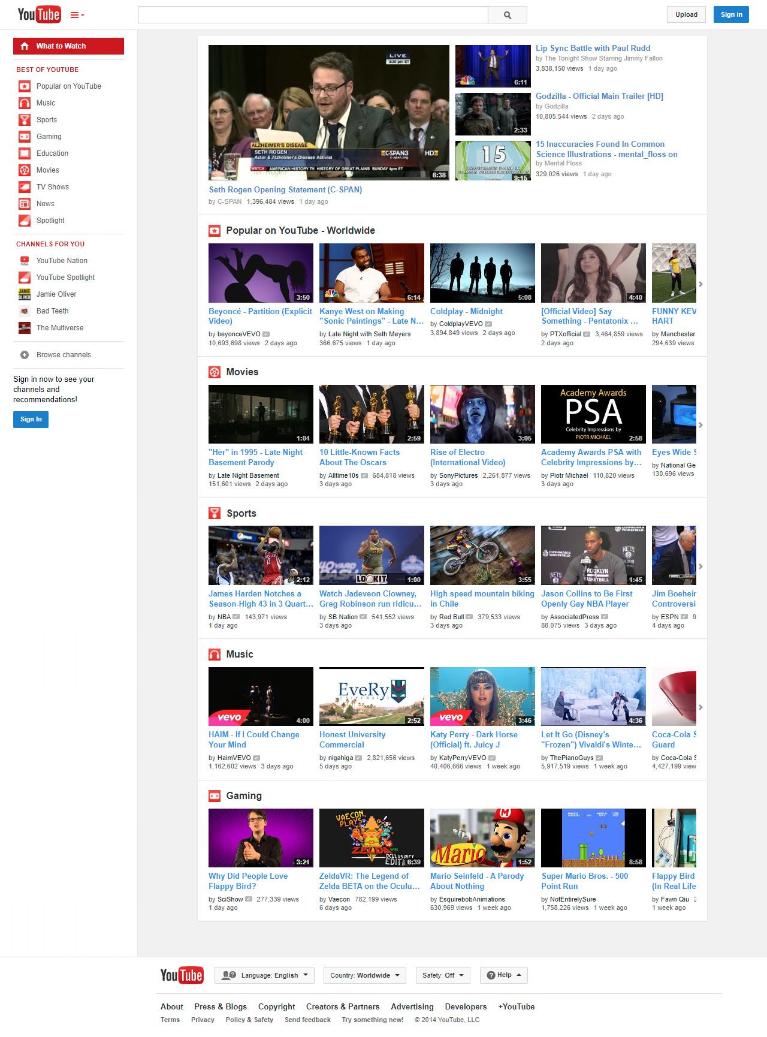Open Lip Sync Battle with Paul Rudd link
Screen dimensions: 767x1037
[593, 48]
